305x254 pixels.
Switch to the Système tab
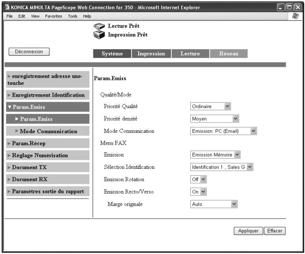click(x=112, y=54)
